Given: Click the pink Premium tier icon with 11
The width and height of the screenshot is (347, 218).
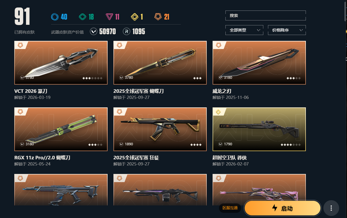Looking at the screenshot, I should (109, 17).
